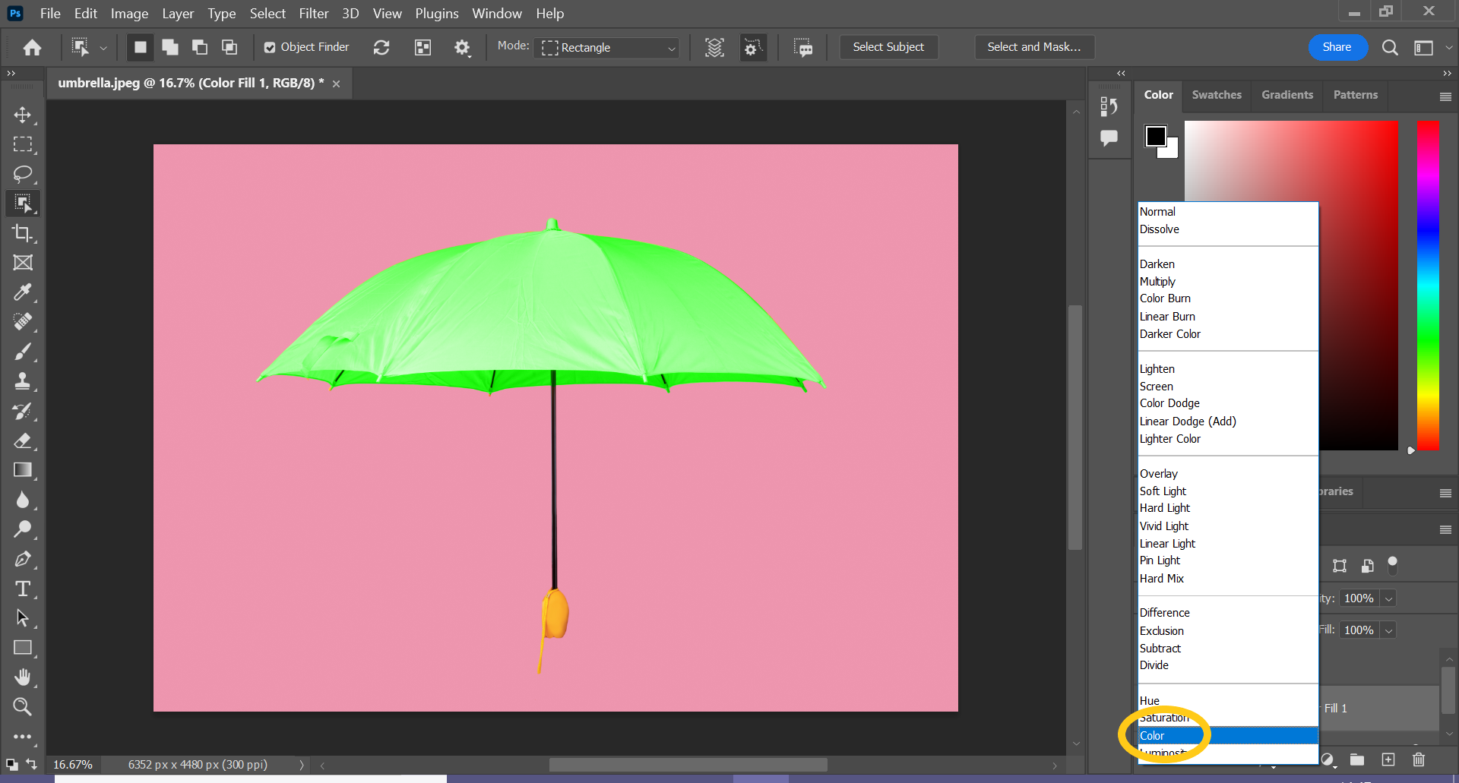Open the Color panel hamburger menu
Viewport: 1459px width, 783px height.
[1445, 96]
